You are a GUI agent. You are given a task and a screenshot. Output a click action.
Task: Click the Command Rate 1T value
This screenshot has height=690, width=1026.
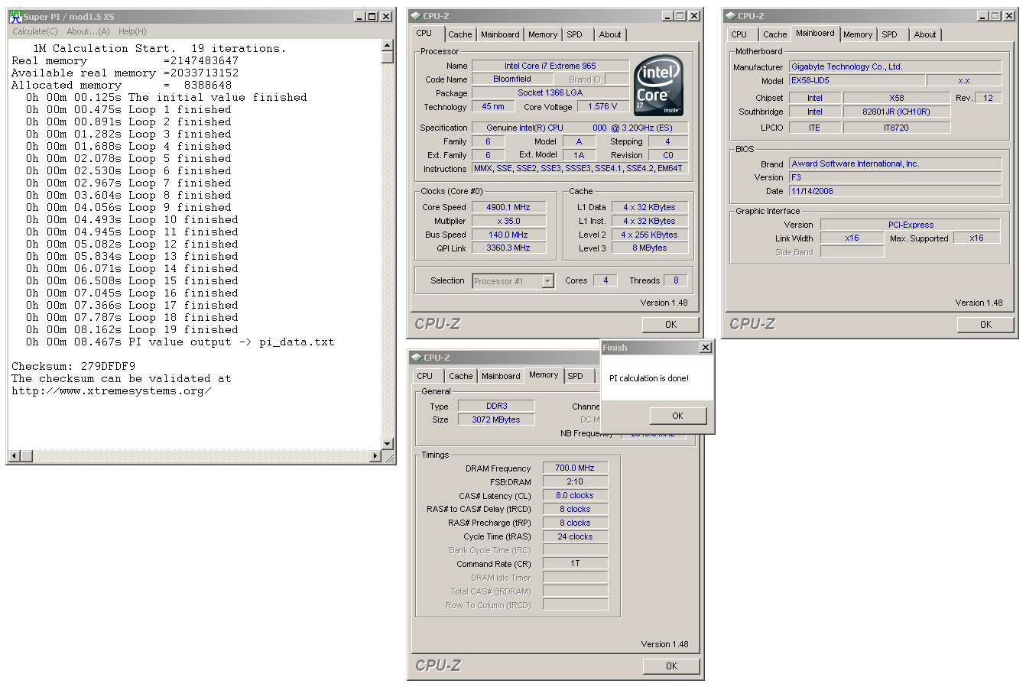click(575, 563)
